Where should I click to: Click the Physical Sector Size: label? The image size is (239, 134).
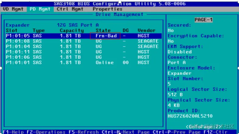click(x=199, y=100)
